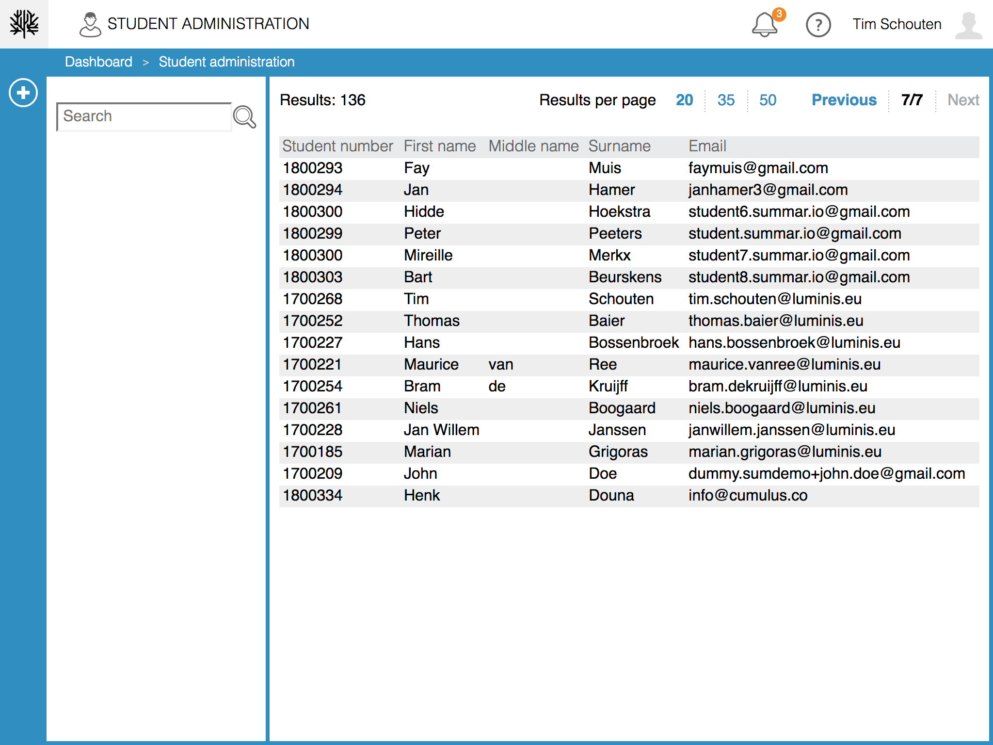Open the notifications bell
This screenshot has height=745, width=993.
coord(765,25)
